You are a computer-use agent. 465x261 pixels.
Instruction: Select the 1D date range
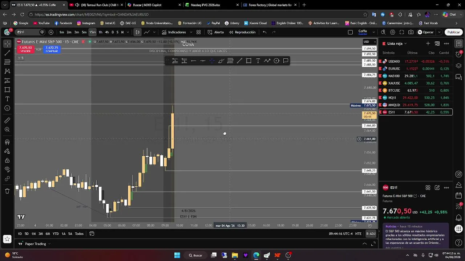pos(20,234)
